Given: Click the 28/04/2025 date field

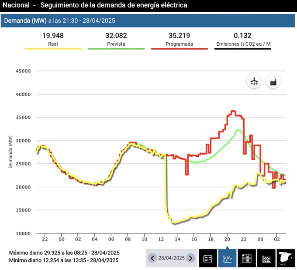Looking at the screenshot, I should pos(171,258).
